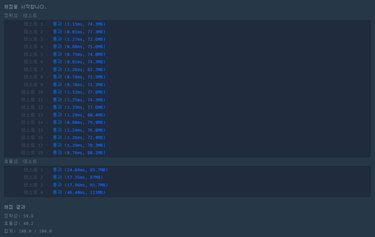
Task: Expand 테스트 5 chevron under 정확성
Action: (x=47, y=54)
